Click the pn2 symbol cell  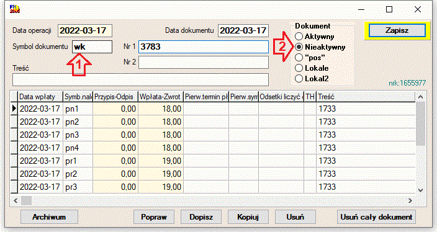pyautogui.click(x=78, y=122)
